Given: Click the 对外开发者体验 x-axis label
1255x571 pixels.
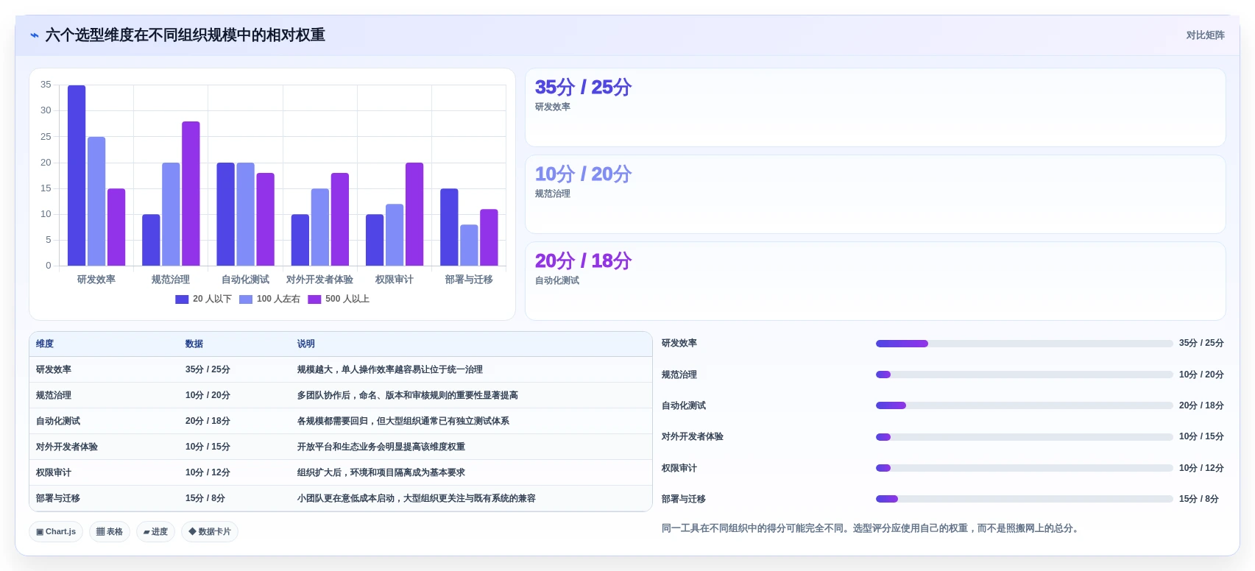Looking at the screenshot, I should [x=319, y=280].
